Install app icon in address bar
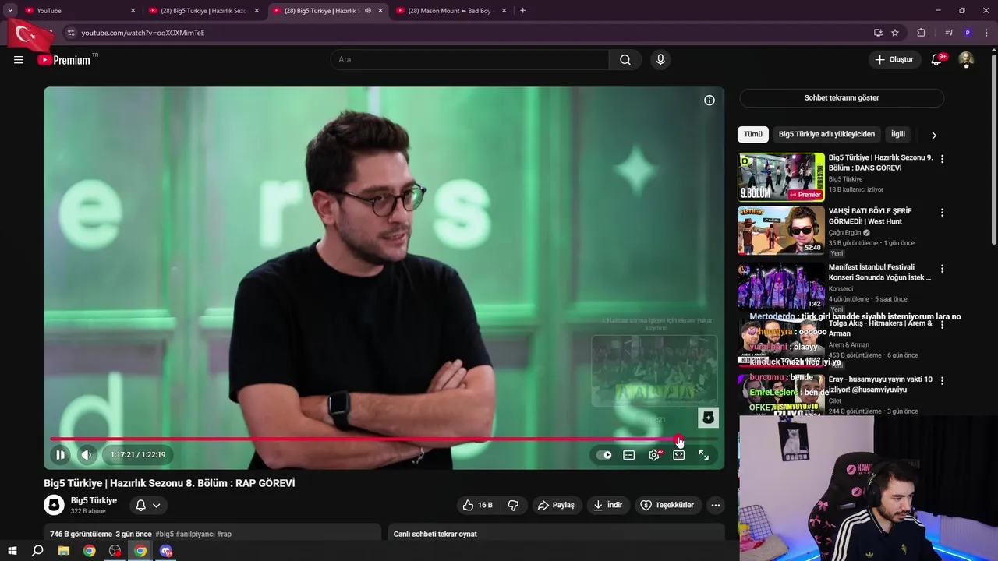998x561 pixels. click(x=878, y=33)
